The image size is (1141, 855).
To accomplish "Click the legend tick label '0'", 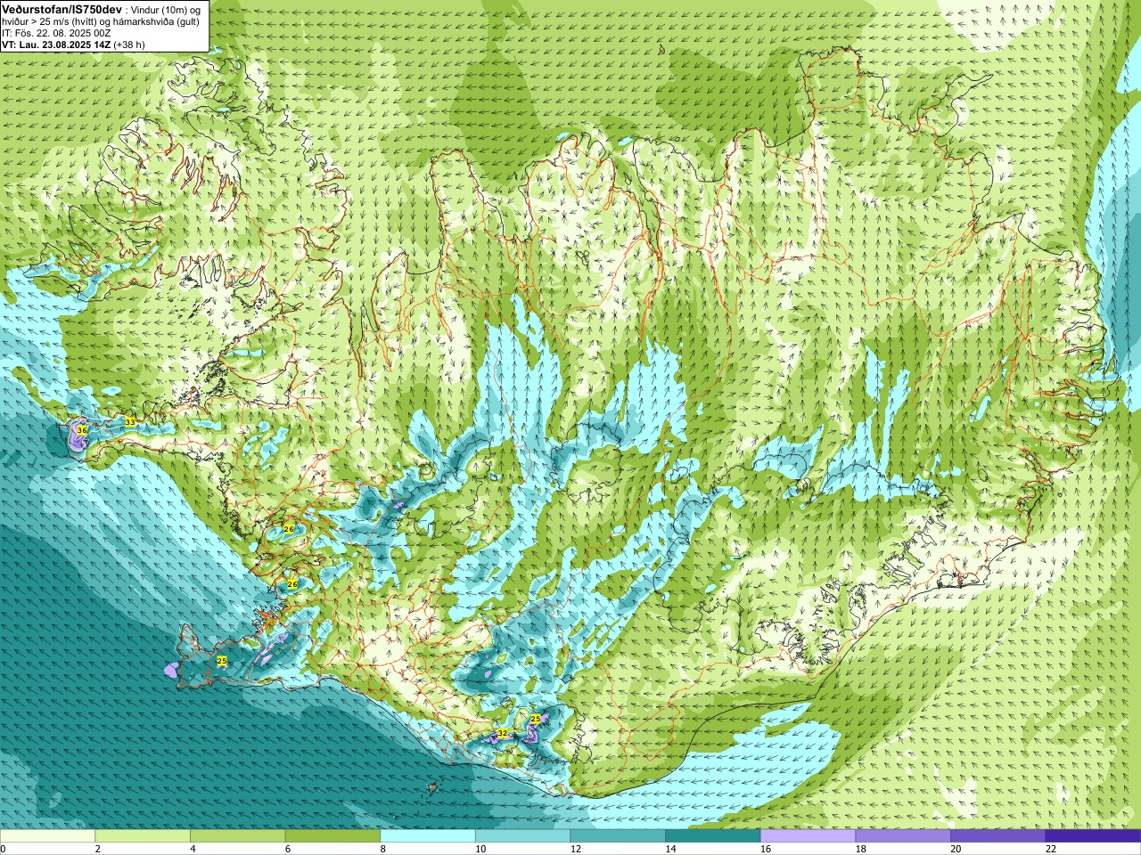I will [x=3, y=849].
